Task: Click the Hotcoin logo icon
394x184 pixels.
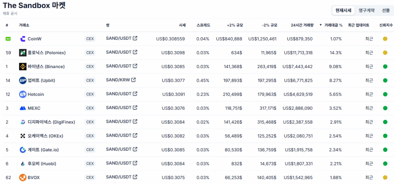Action: [23, 94]
